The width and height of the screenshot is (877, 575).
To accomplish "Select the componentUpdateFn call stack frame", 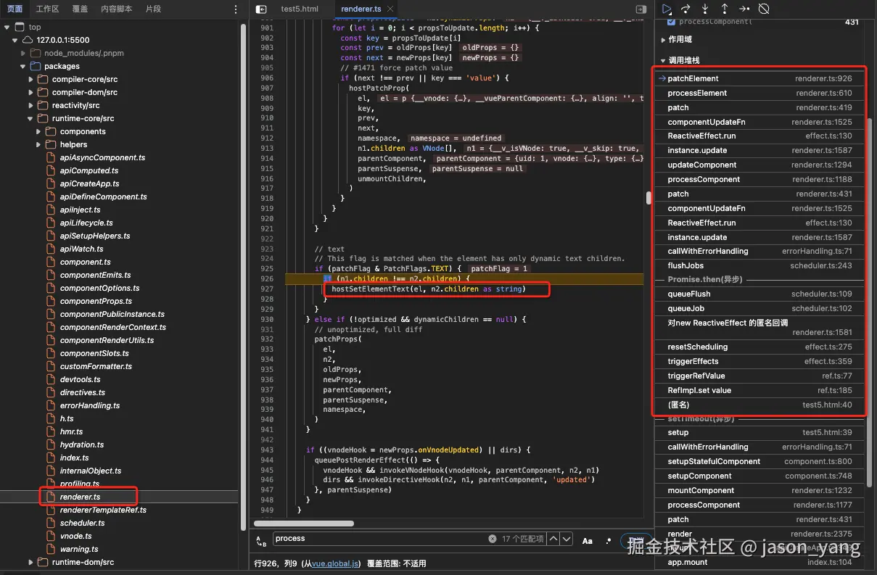I will pyautogui.click(x=696, y=122).
